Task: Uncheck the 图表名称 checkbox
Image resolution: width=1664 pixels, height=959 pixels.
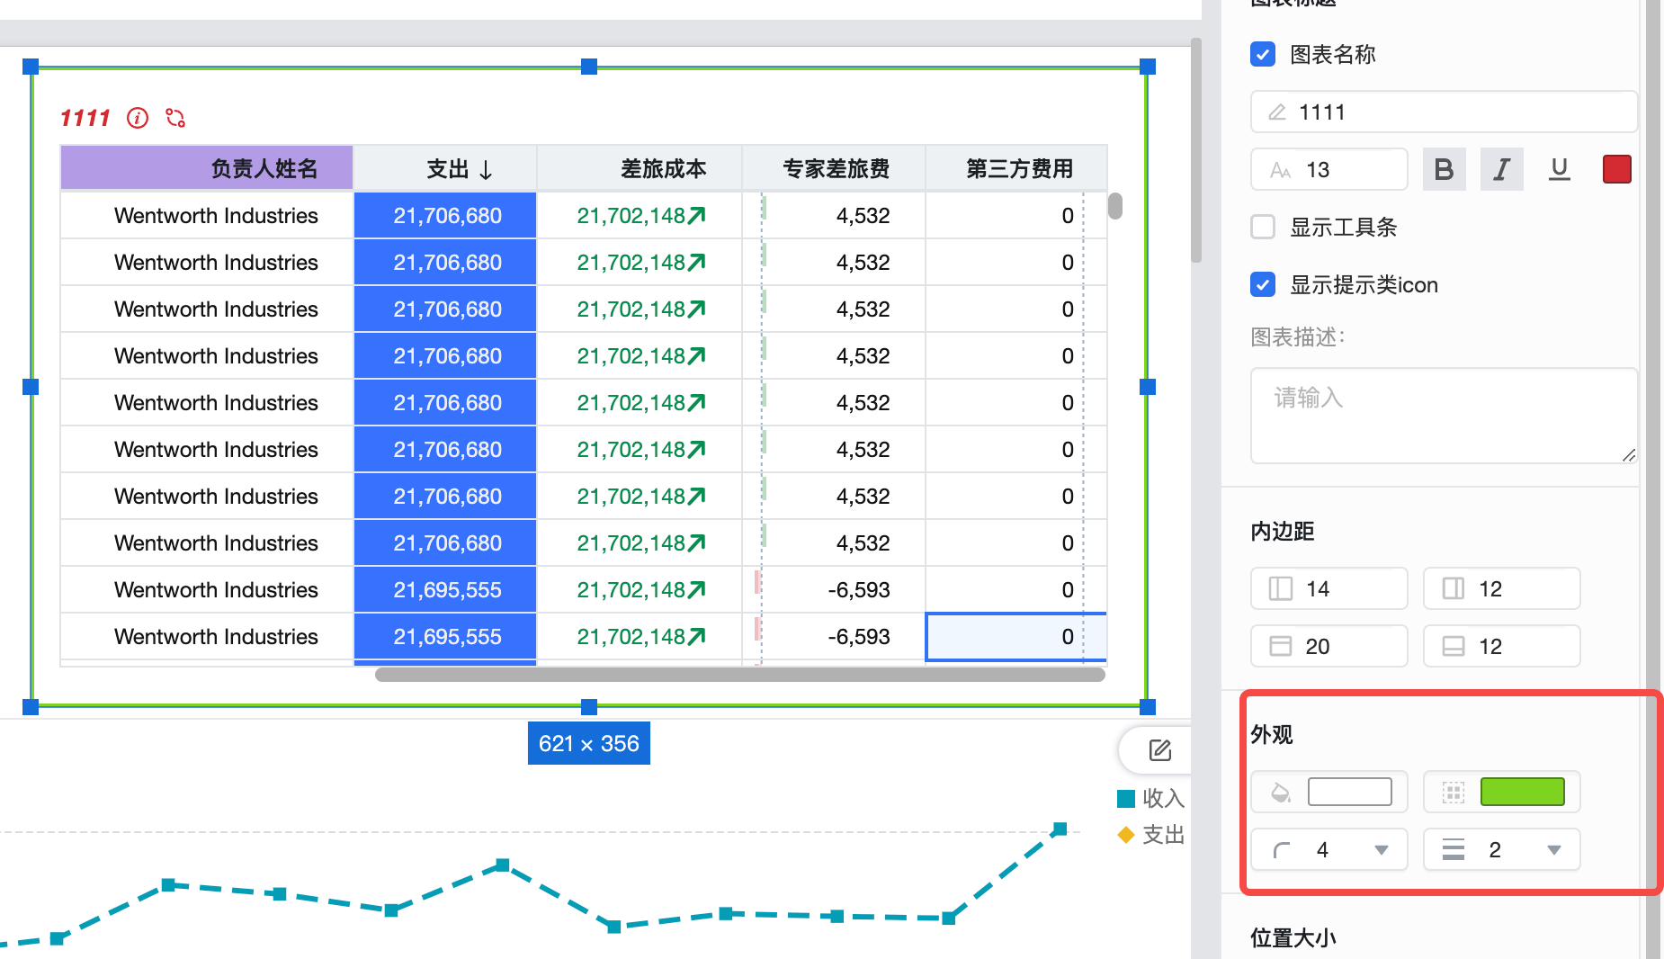Action: pos(1263,54)
